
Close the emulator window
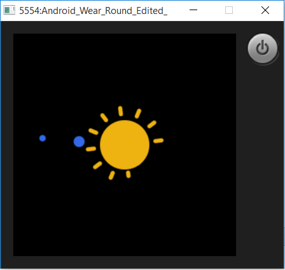tap(265, 10)
